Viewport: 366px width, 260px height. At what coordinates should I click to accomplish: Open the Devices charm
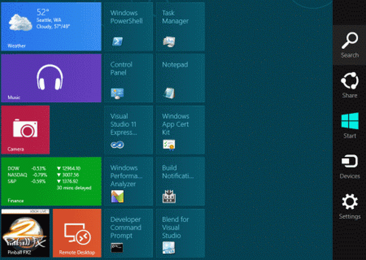[350, 166]
